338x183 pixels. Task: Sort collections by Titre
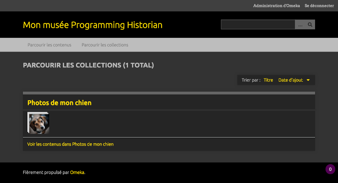pyautogui.click(x=268, y=80)
